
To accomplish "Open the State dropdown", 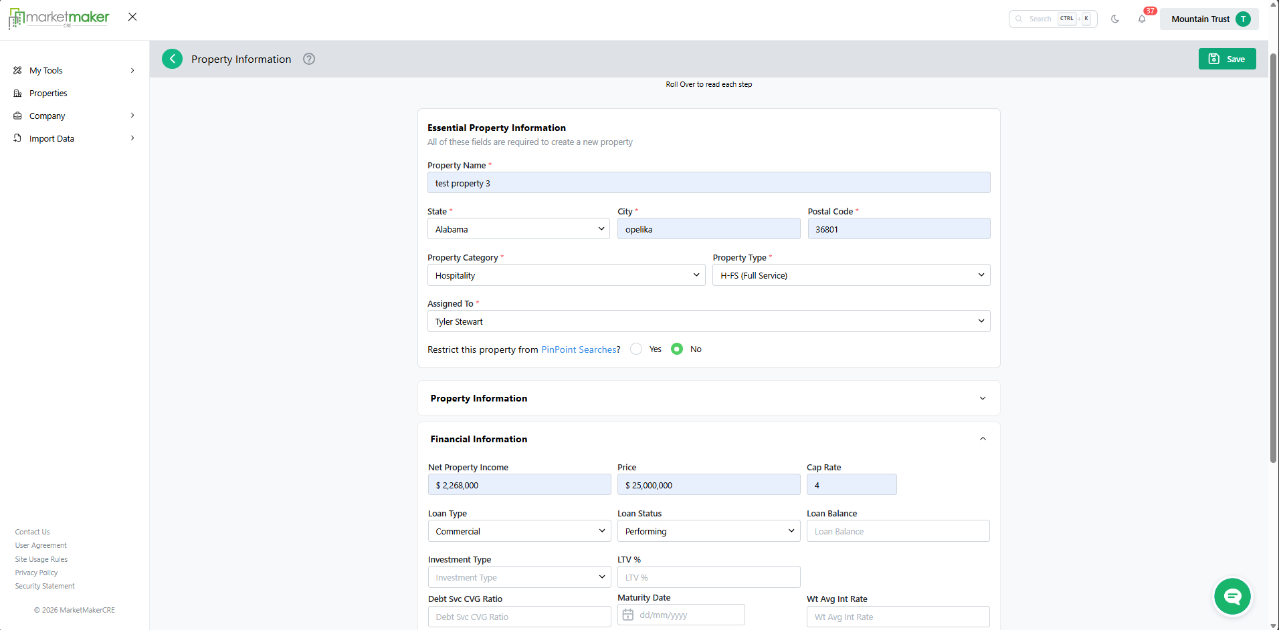I will coord(518,229).
